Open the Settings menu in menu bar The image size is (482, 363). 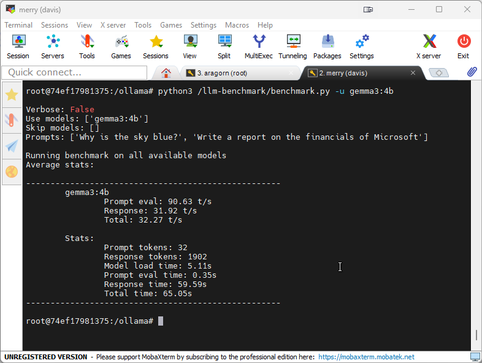pos(203,25)
